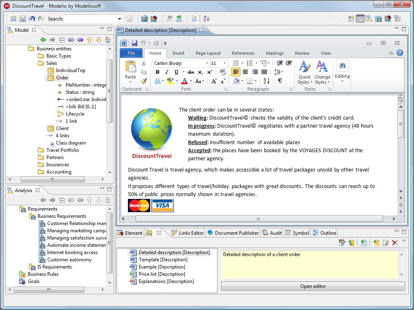Viewport: 414px width, 310px height.
Task: Show paragraph marks pilcrow icon
Action: coord(280,81)
